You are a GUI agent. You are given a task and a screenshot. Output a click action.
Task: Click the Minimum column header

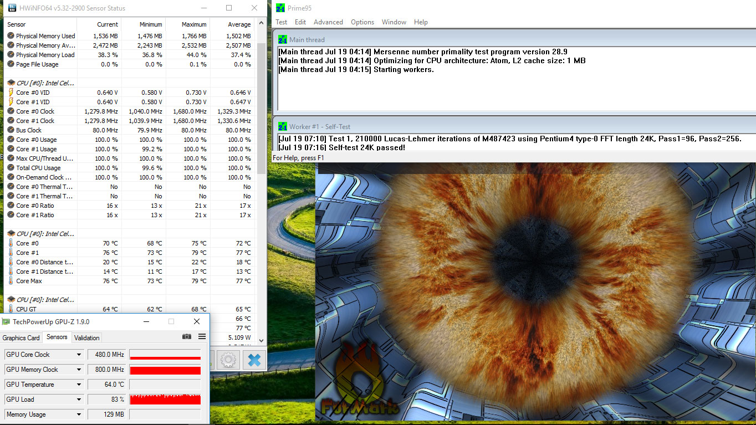144,24
